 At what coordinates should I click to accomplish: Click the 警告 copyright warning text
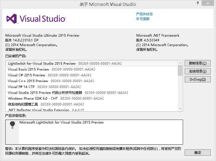coord(93,151)
